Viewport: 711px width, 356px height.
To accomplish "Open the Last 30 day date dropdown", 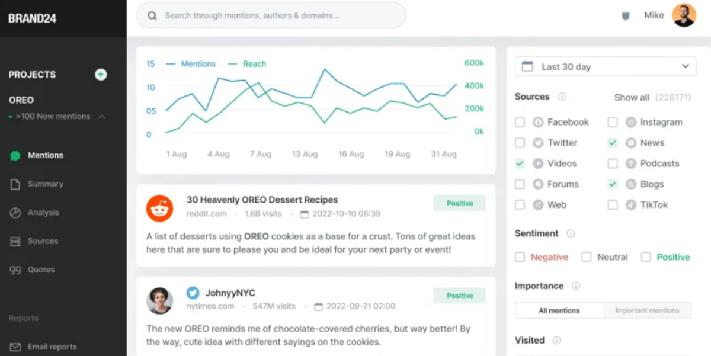I will coord(604,66).
